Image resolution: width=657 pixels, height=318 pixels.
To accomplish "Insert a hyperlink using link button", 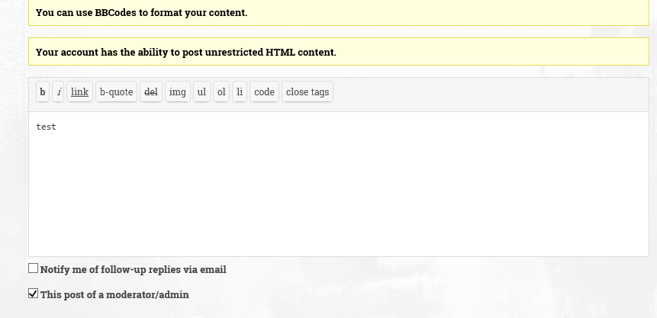I will click(x=79, y=92).
